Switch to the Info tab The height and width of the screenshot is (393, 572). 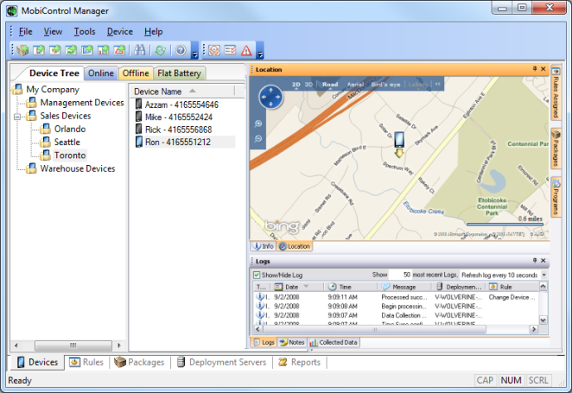(x=264, y=246)
